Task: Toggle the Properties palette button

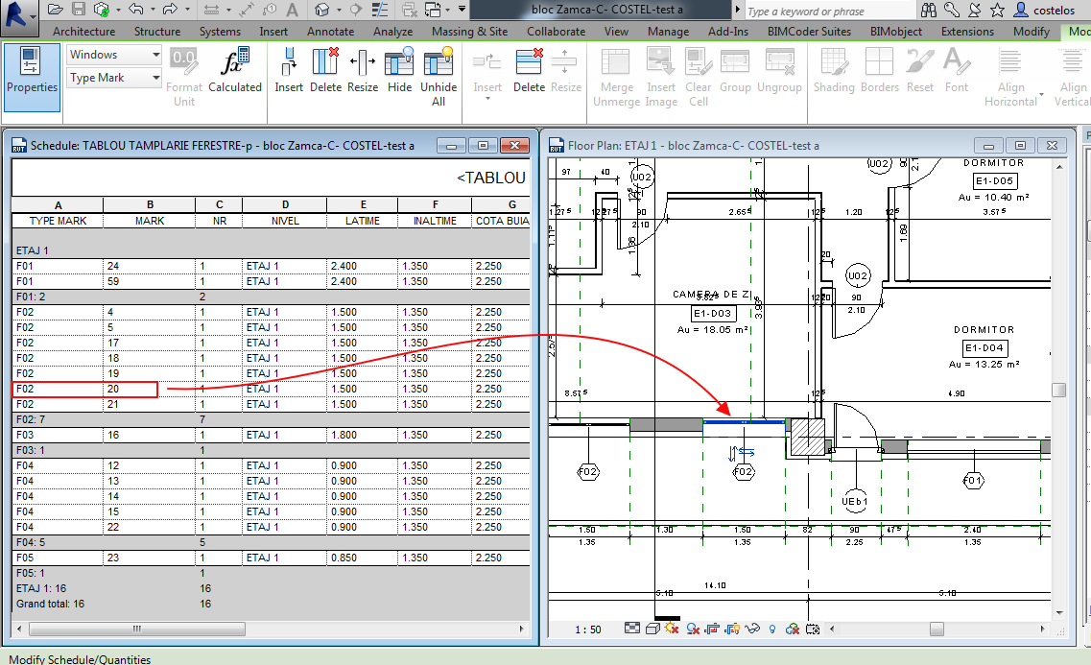Action: coord(32,76)
